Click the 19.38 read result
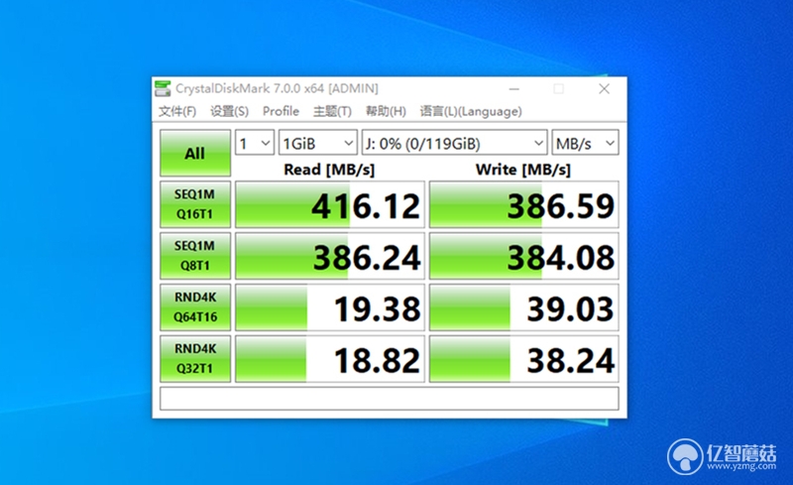The height and width of the screenshot is (485, 793). pos(330,307)
